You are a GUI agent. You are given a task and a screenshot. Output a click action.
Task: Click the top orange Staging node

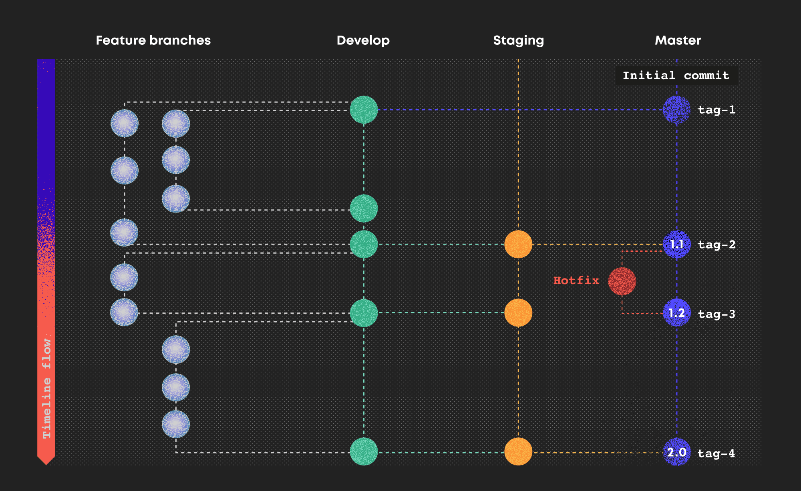518,244
